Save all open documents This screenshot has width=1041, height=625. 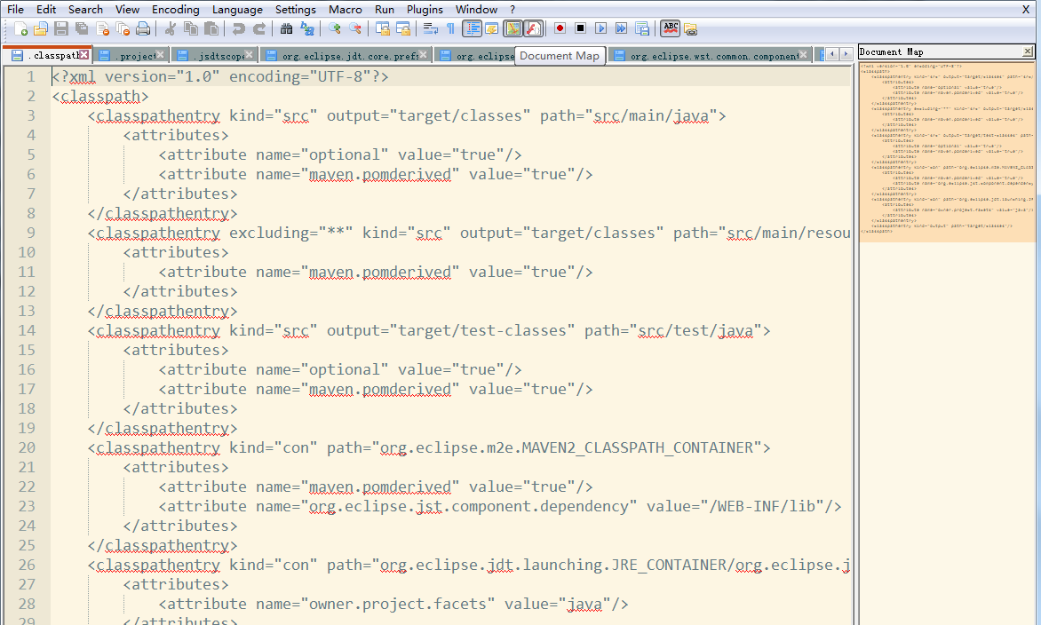[80, 28]
